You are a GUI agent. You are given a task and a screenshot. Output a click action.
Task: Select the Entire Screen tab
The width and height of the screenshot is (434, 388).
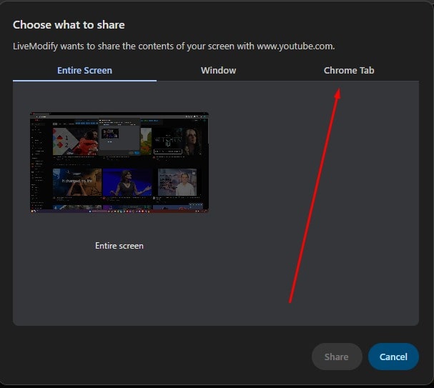pos(84,70)
